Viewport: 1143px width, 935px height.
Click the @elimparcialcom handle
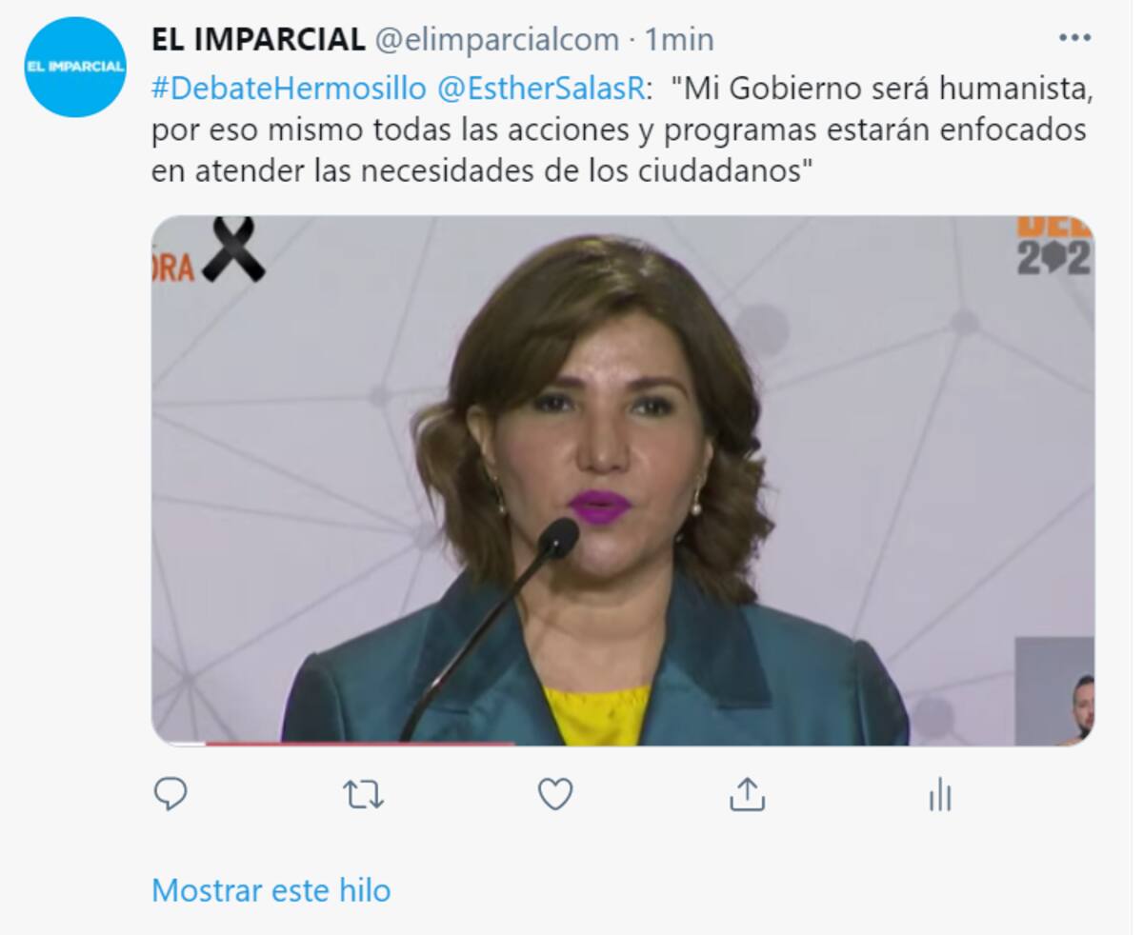(496, 39)
